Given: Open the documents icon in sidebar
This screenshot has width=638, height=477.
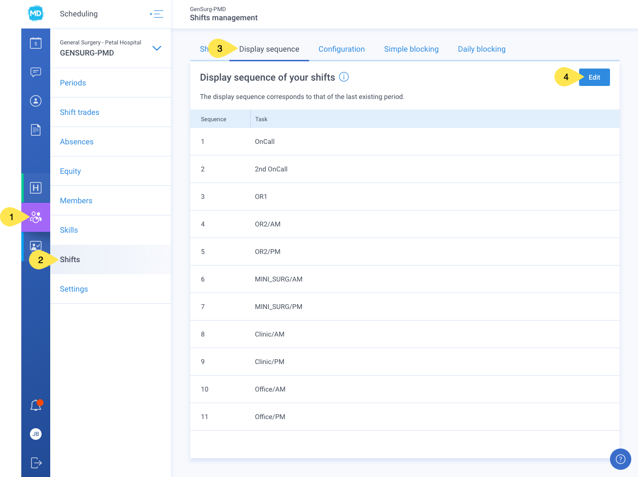Looking at the screenshot, I should (36, 130).
